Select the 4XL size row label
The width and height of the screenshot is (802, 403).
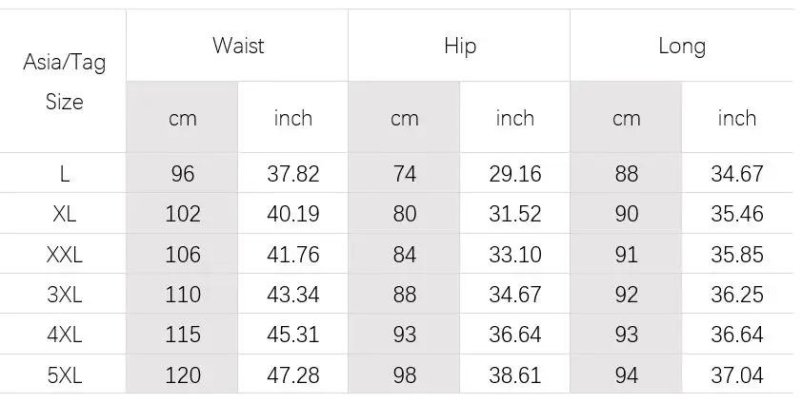pyautogui.click(x=65, y=335)
